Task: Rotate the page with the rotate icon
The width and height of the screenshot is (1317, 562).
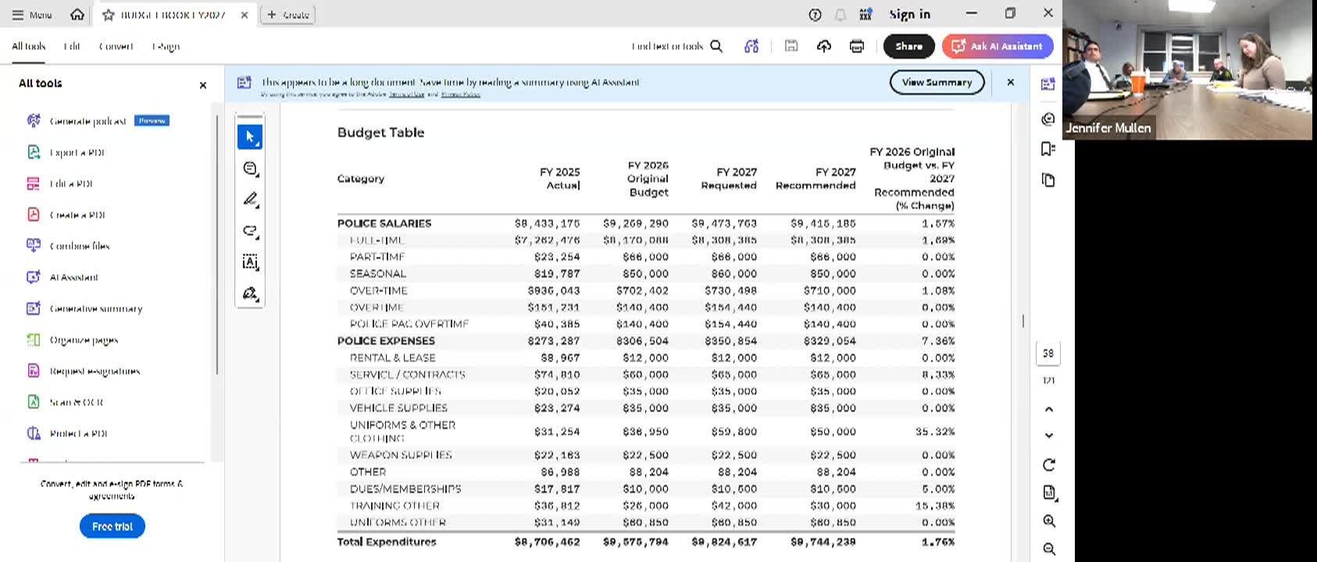Action: [1049, 465]
